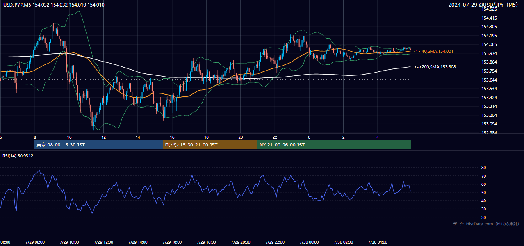Click RSI axis level 40
Image resolution: width=524 pixels, height=246 pixels.
[x=483, y=200]
